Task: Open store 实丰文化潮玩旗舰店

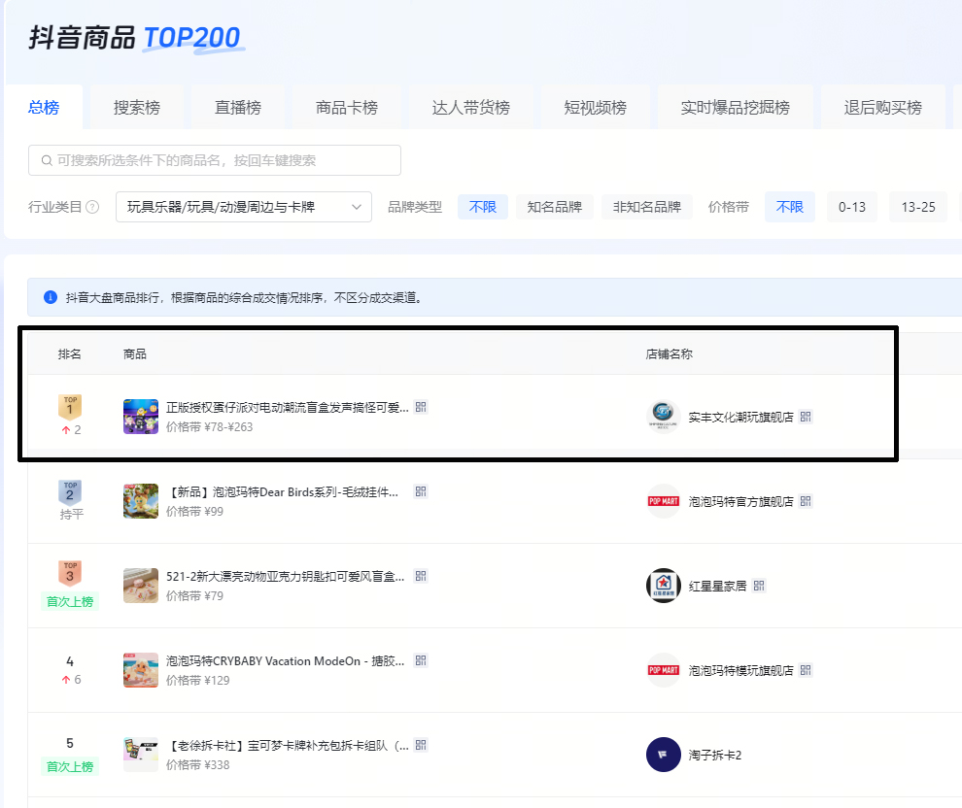Action: point(740,418)
